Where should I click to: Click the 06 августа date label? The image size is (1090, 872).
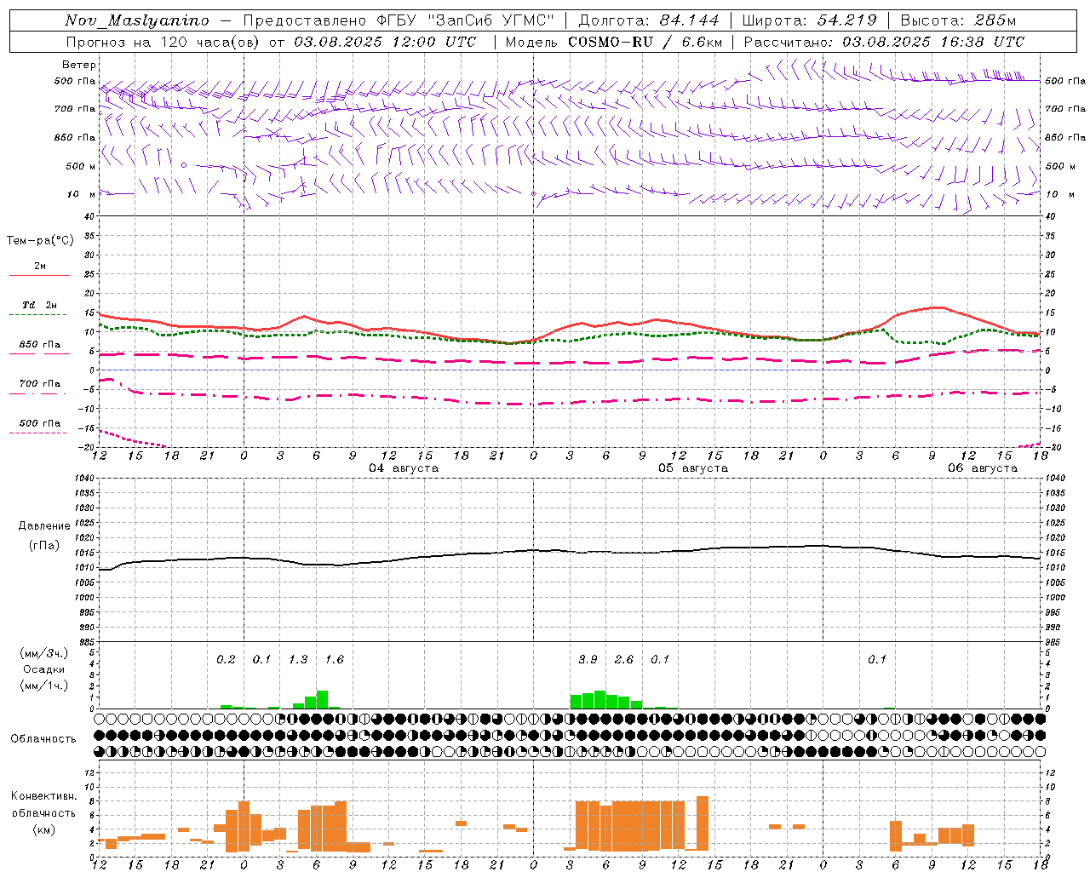[x=983, y=468]
